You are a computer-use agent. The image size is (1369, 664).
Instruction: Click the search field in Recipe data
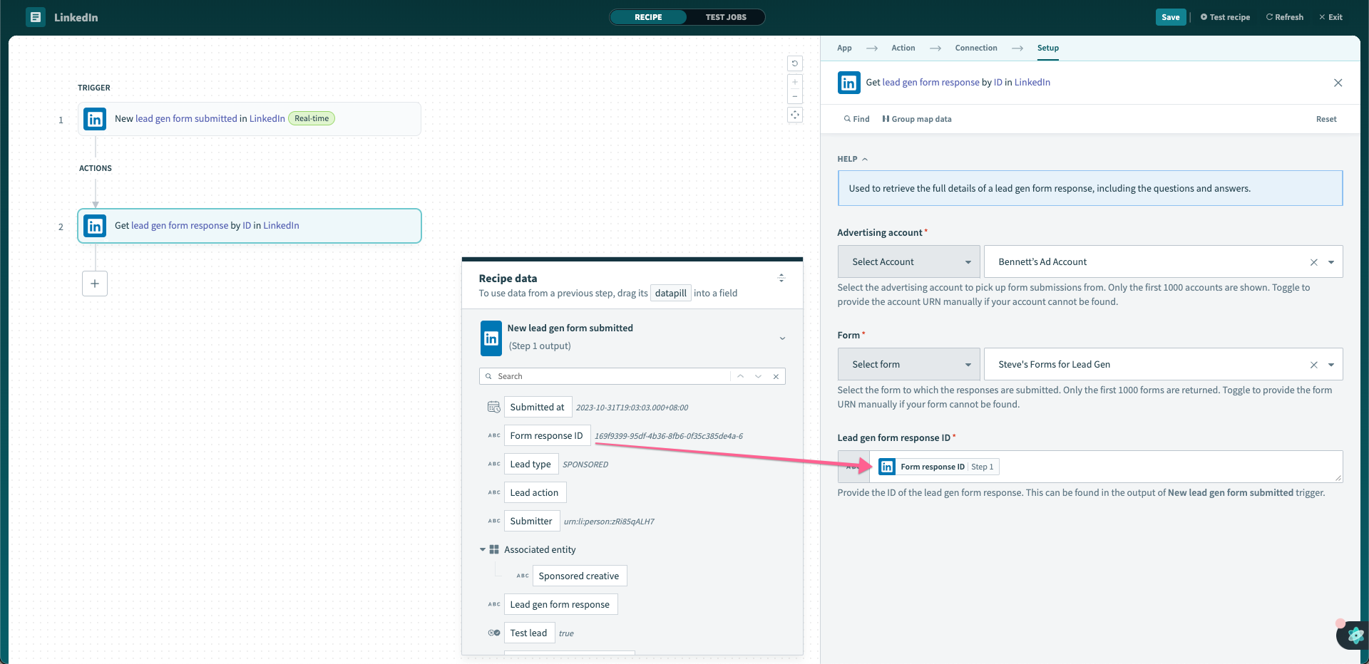pos(606,375)
